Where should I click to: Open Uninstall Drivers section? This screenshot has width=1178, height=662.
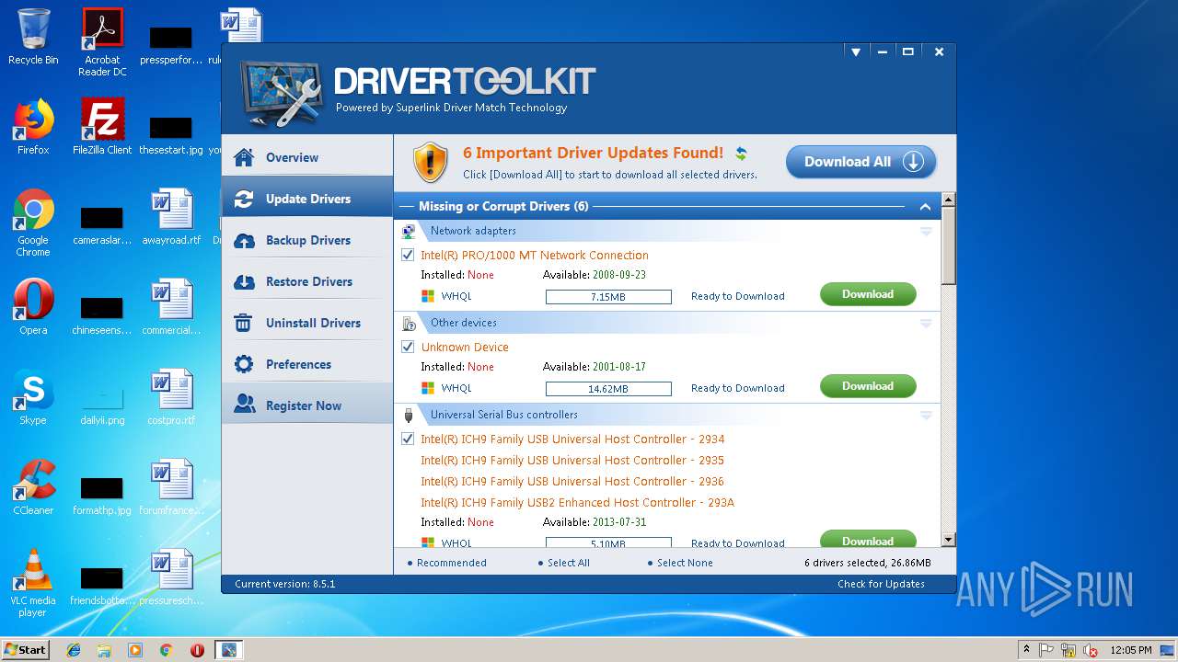307,323
